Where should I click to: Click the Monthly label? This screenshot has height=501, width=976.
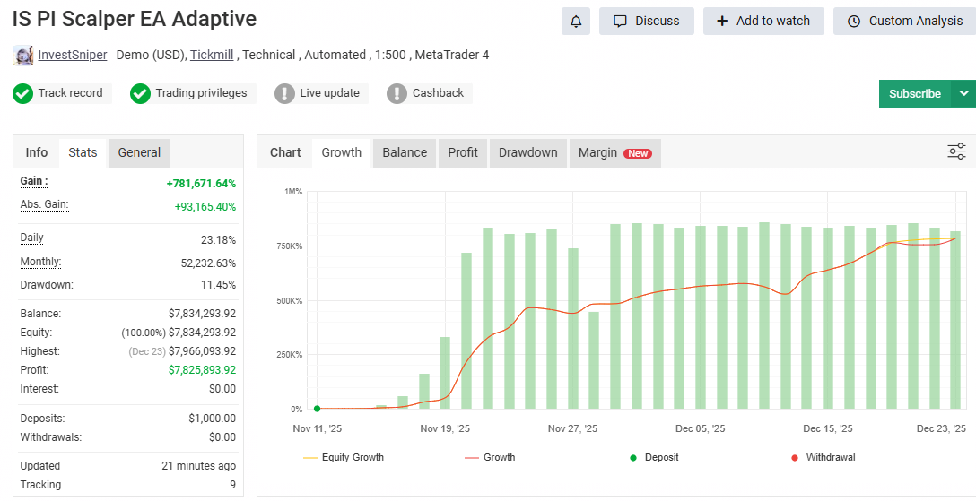point(40,261)
